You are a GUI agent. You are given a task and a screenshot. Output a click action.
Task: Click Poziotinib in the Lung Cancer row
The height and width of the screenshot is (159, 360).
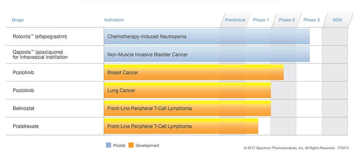click(x=23, y=91)
